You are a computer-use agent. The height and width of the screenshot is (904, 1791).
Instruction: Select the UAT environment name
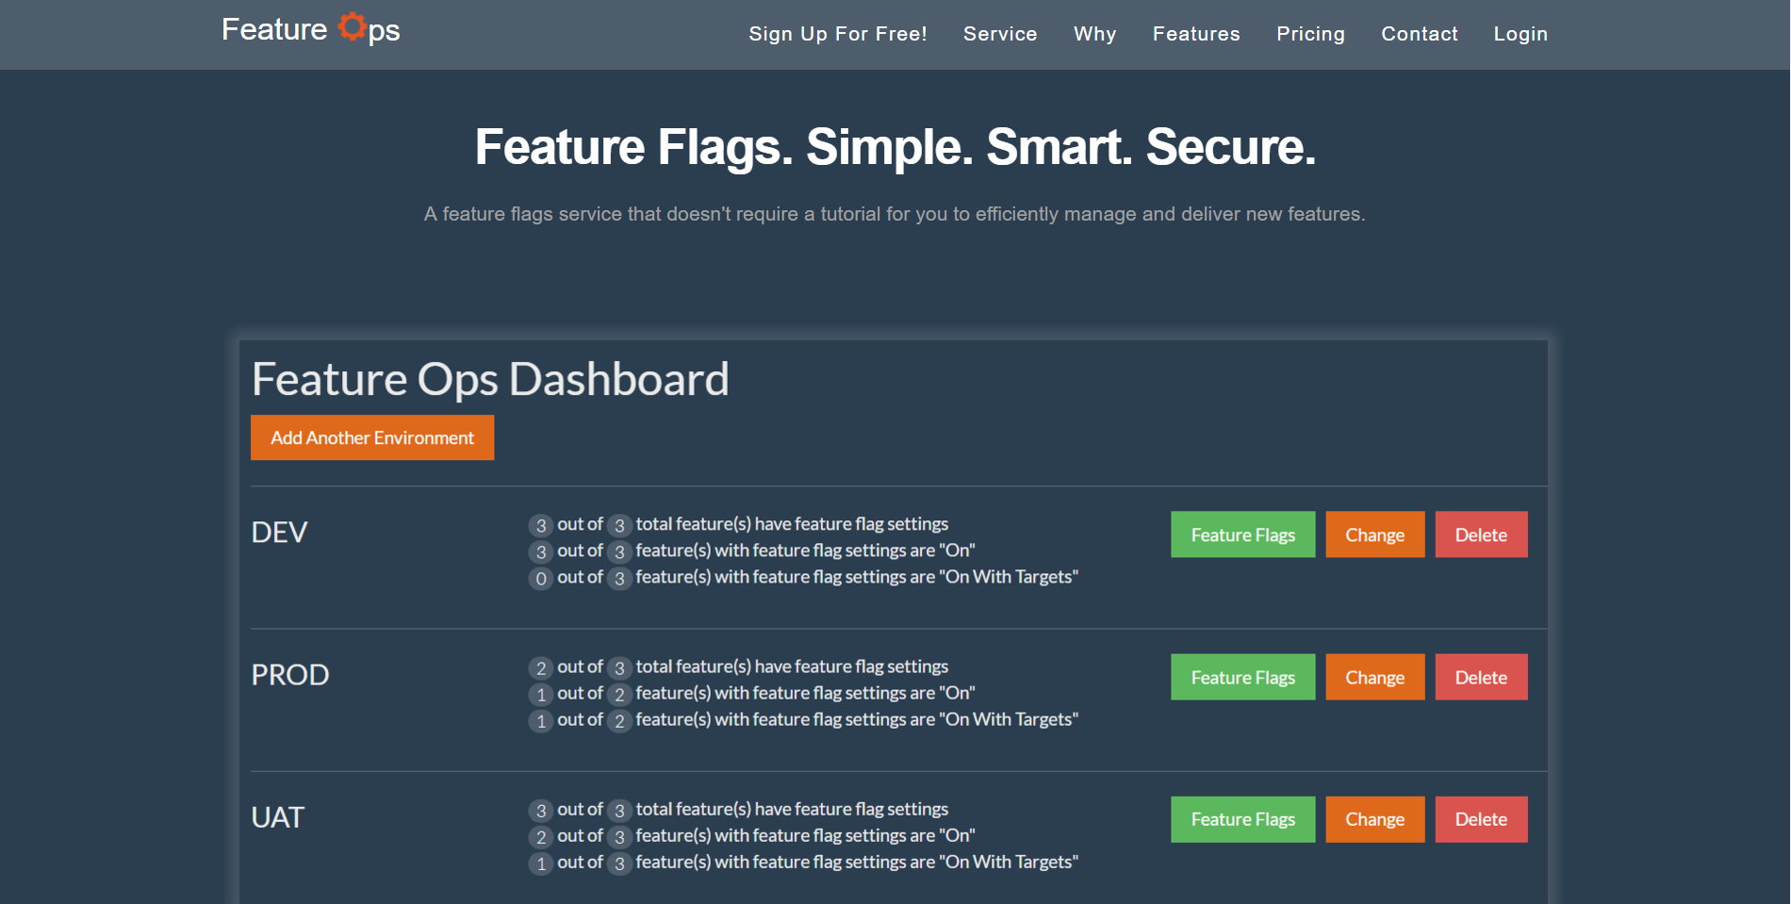[x=278, y=817]
